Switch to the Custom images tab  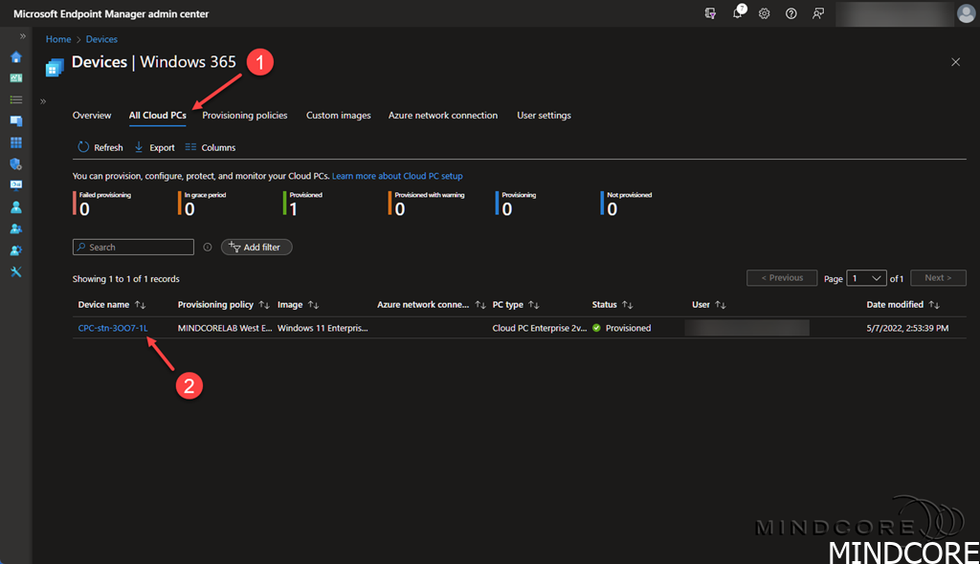[338, 116]
